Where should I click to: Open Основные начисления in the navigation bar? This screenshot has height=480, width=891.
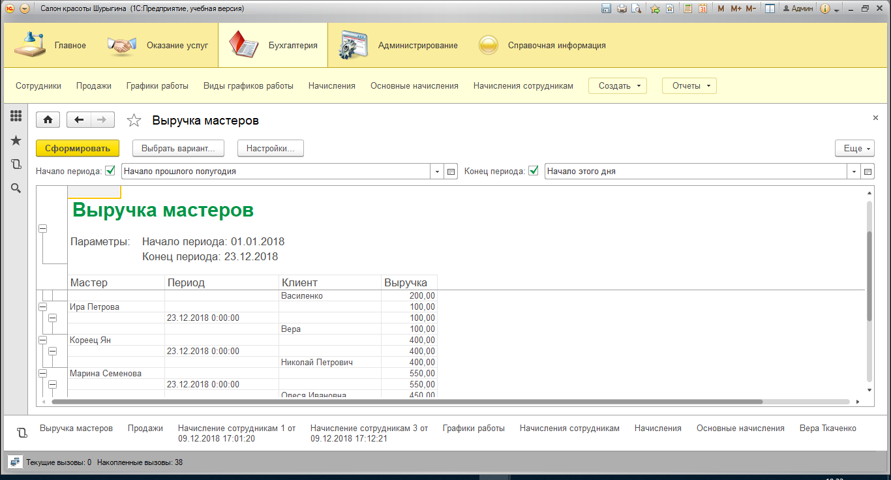(414, 85)
